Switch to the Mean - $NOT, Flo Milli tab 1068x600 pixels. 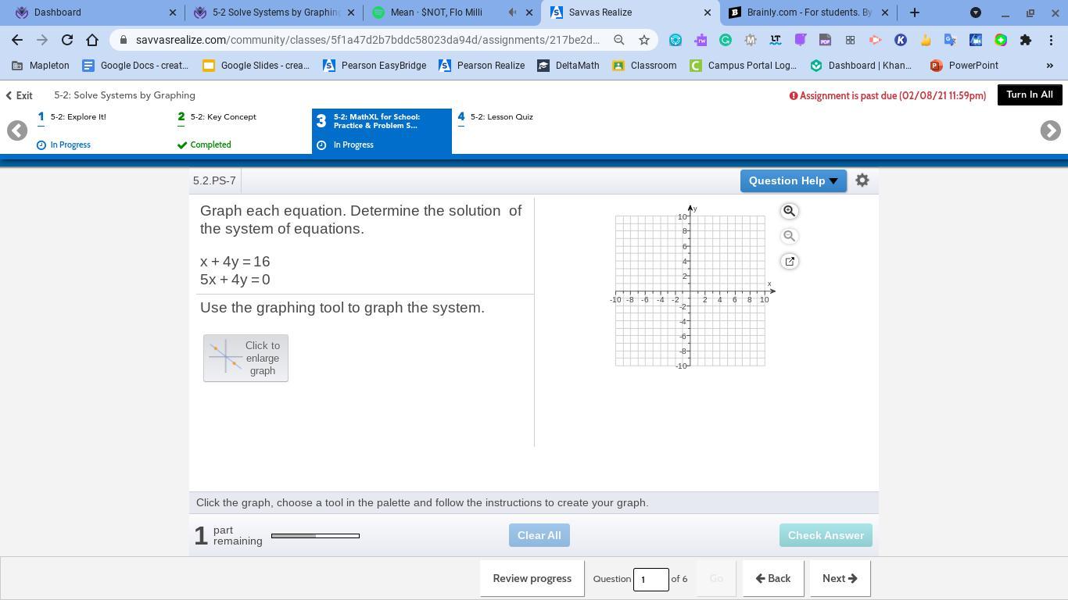[453, 12]
